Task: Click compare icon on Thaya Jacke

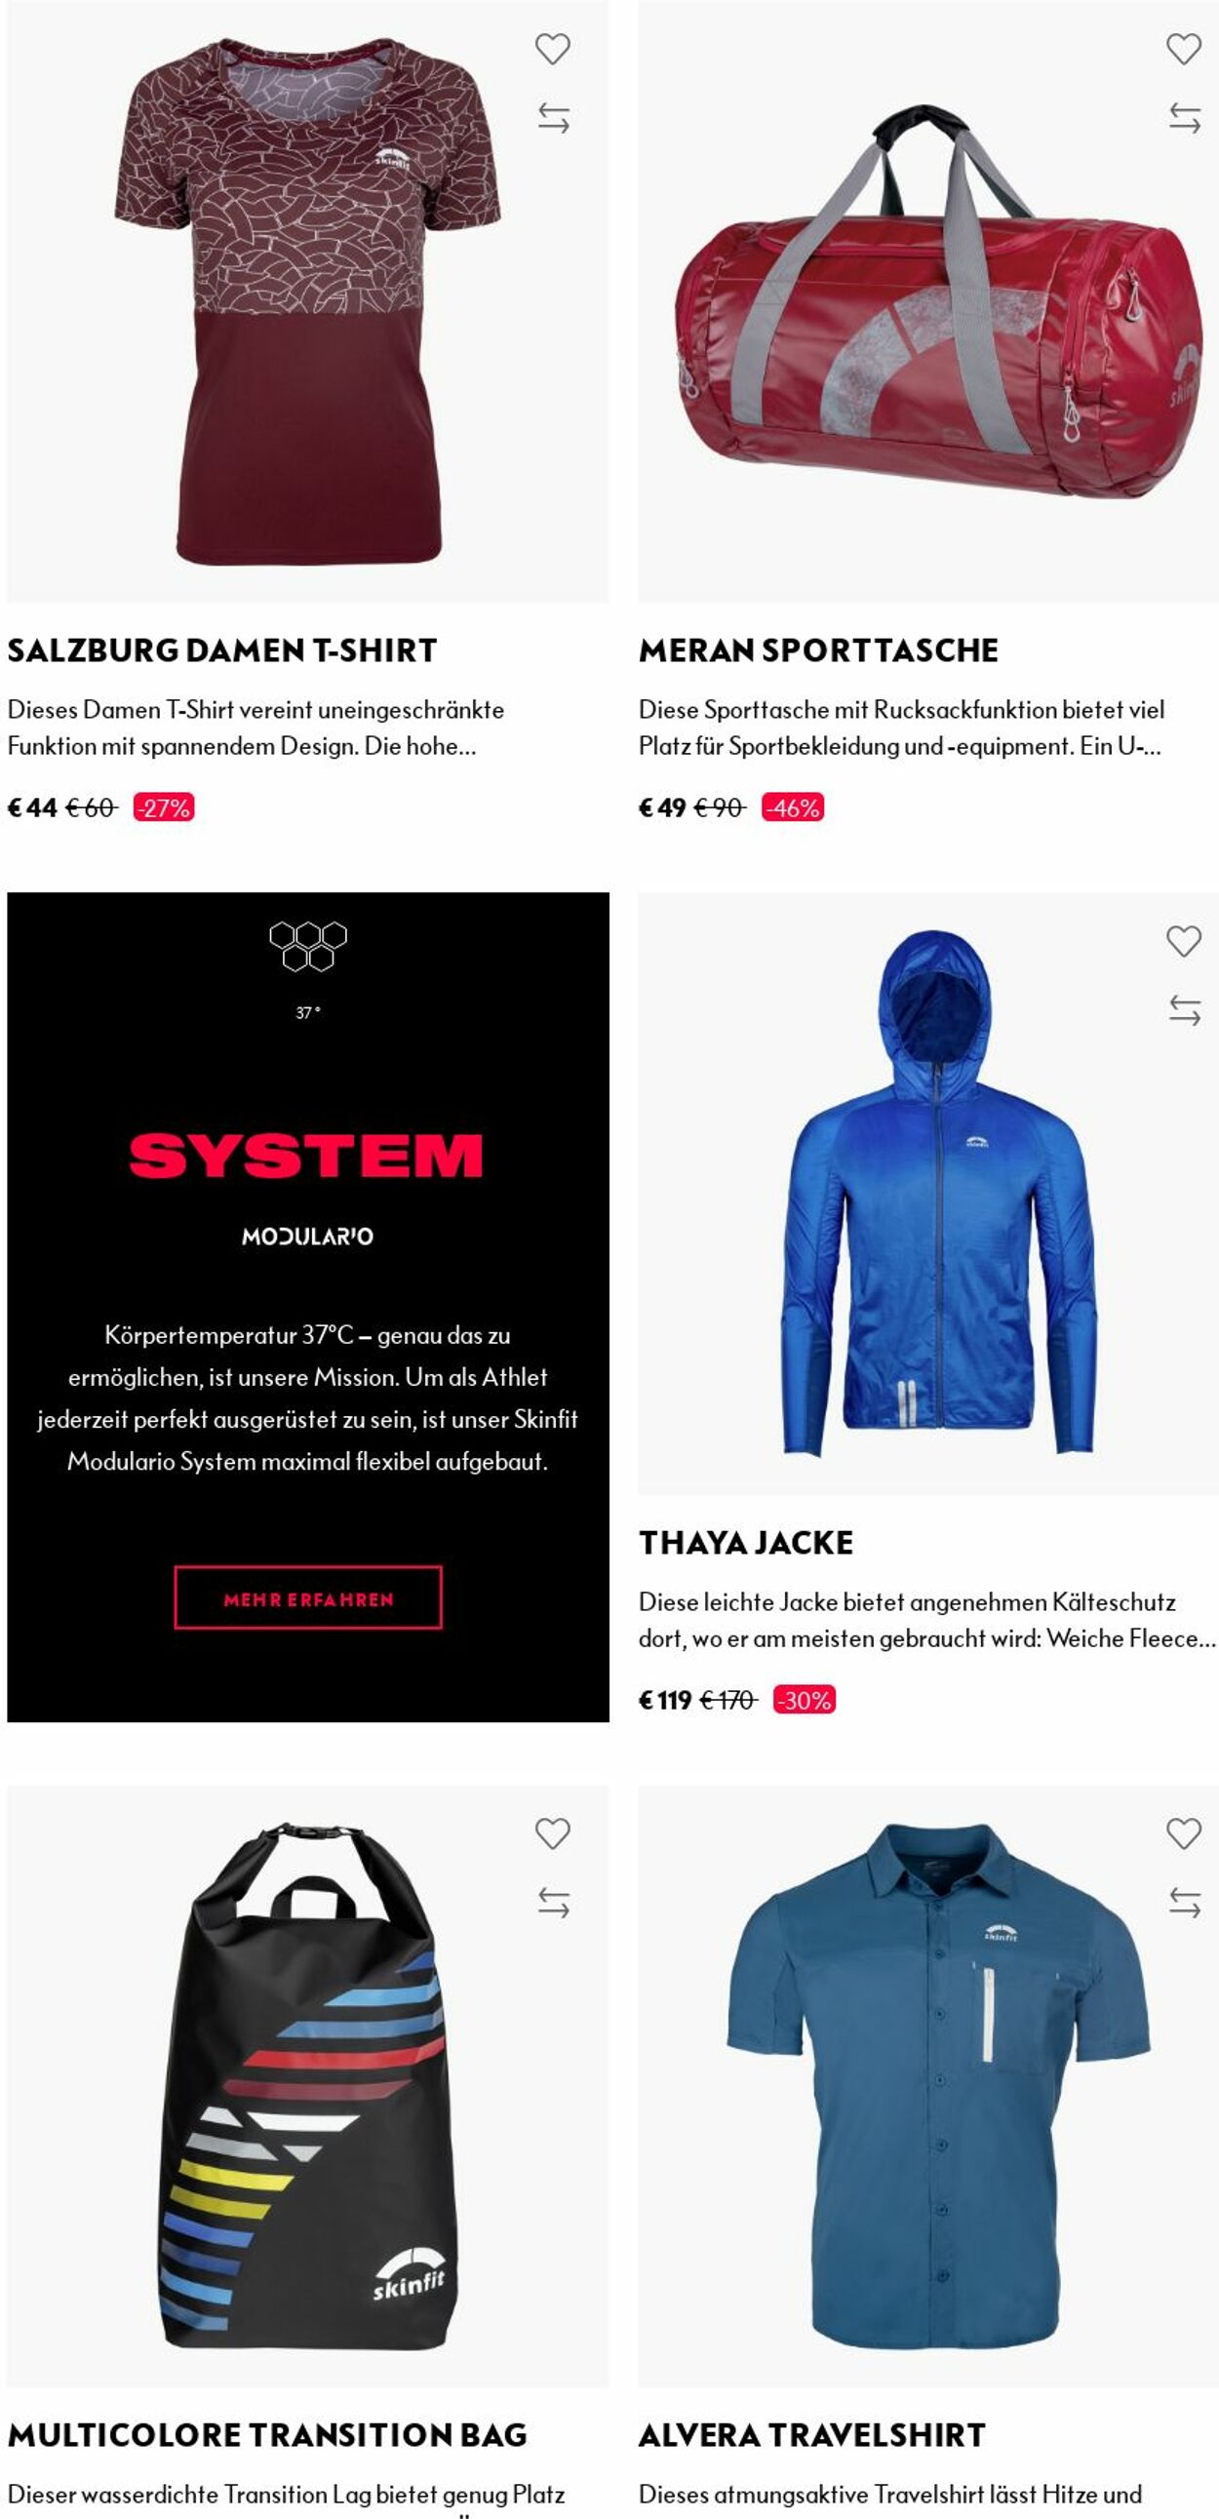Action: pyautogui.click(x=1185, y=1010)
